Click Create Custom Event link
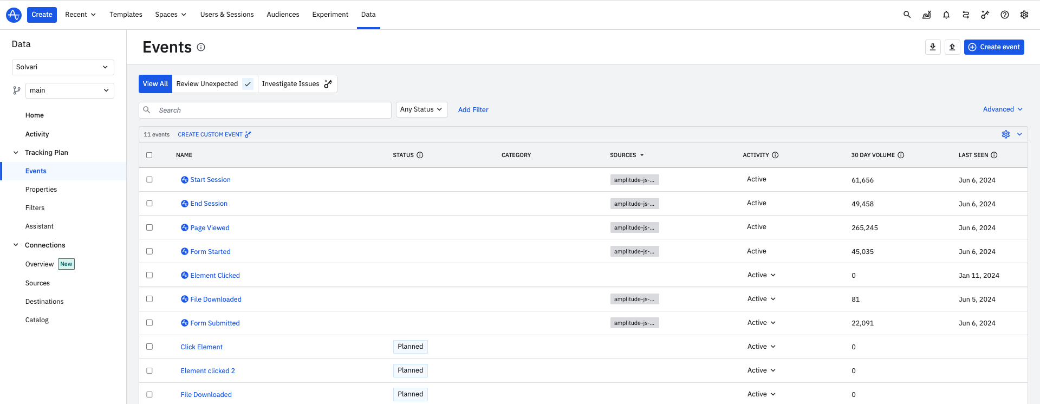Viewport: 1040px width, 404px height. (214, 134)
